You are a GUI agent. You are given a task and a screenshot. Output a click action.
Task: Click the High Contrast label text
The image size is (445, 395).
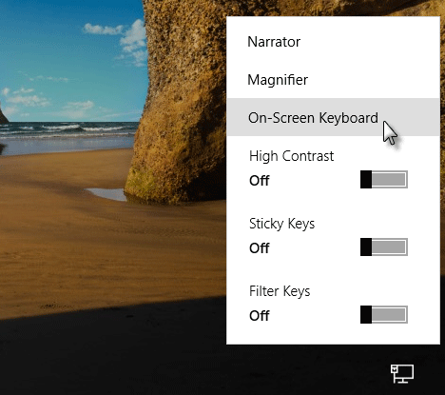coord(291,156)
